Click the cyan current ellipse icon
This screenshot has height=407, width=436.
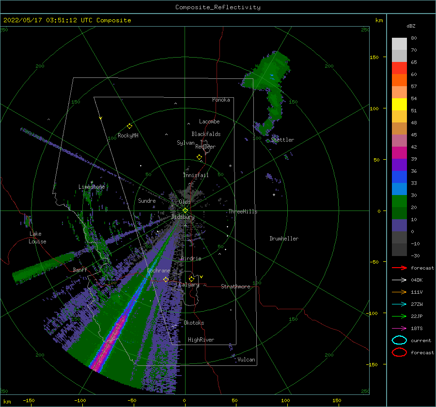(x=399, y=340)
